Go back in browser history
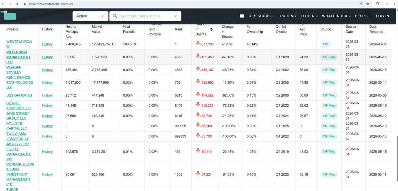The width and height of the screenshot is (398, 191). [x=3, y=4]
